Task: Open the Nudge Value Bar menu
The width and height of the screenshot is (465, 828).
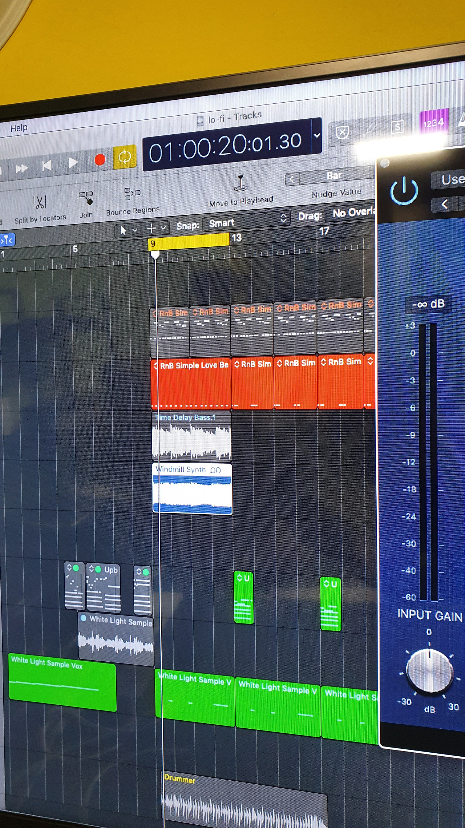Action: [x=334, y=176]
